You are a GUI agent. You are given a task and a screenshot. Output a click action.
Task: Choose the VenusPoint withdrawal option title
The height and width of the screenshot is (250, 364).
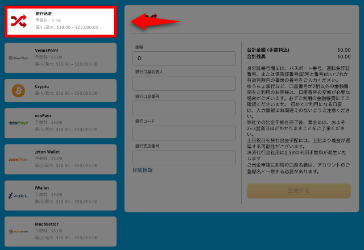tap(47, 50)
